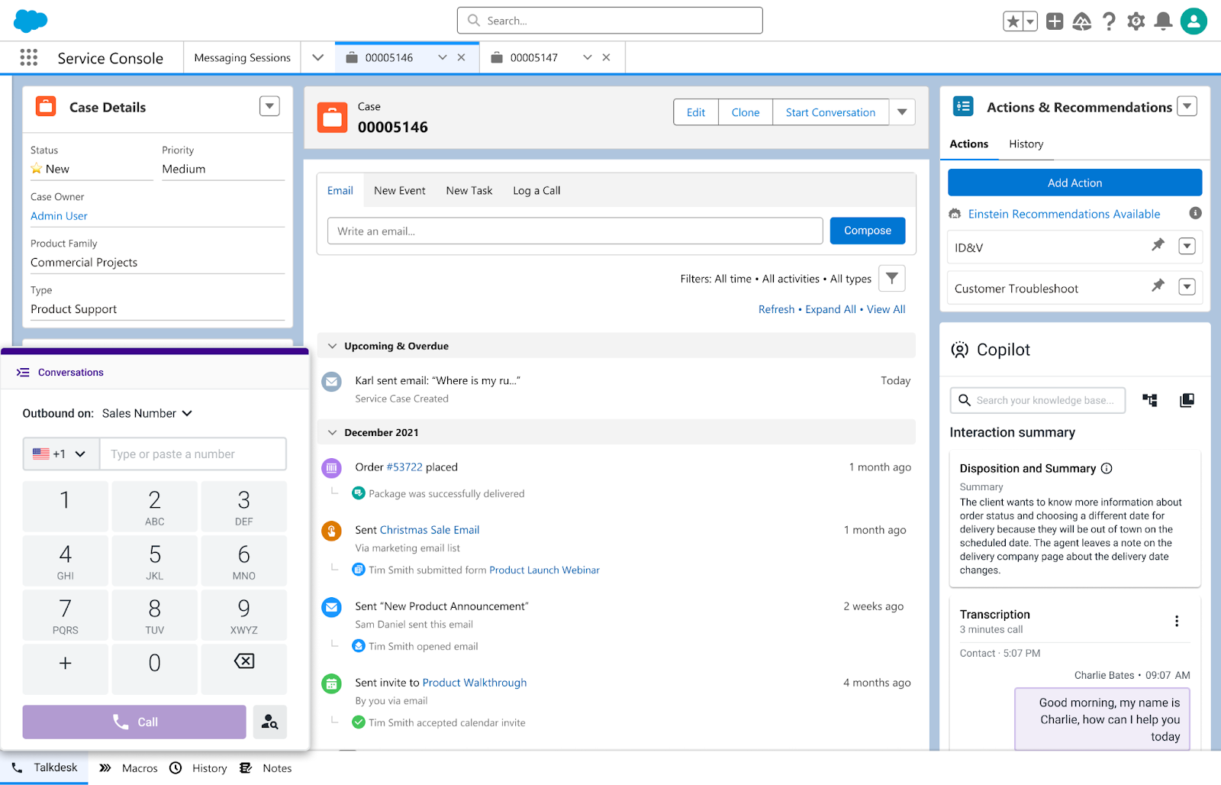Open the Copilot knowledge tree icon
Image resolution: width=1221 pixels, height=785 pixels.
point(1149,400)
